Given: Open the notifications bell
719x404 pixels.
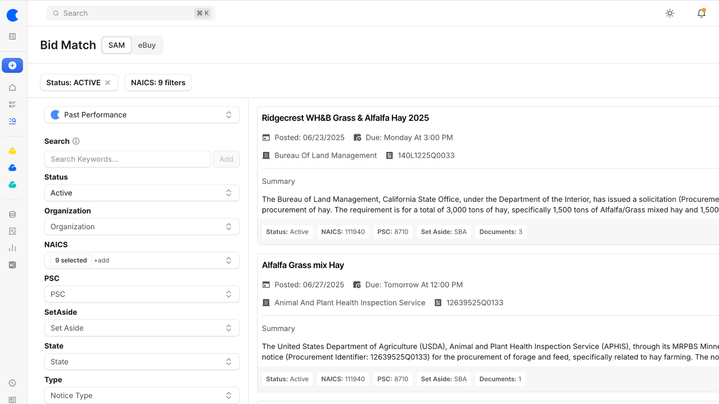Looking at the screenshot, I should tap(701, 13).
